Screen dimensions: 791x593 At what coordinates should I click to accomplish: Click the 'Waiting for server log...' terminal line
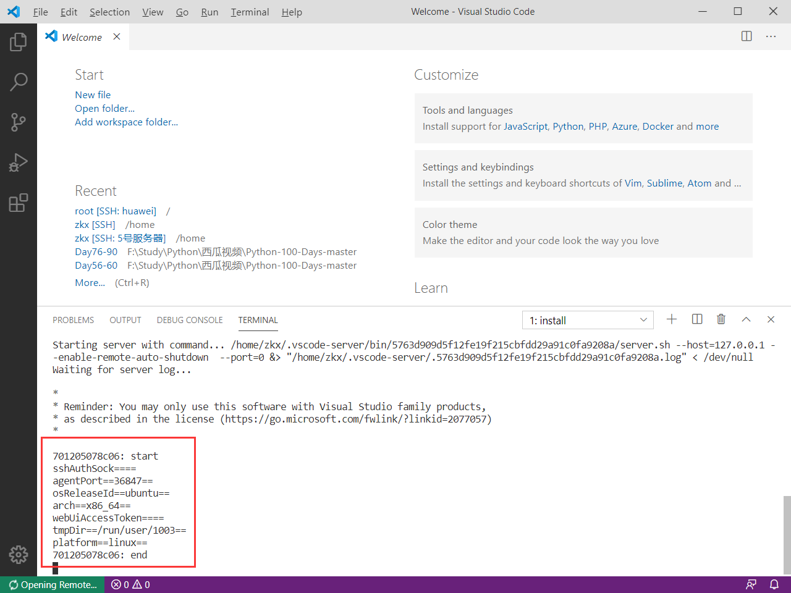[122, 369]
